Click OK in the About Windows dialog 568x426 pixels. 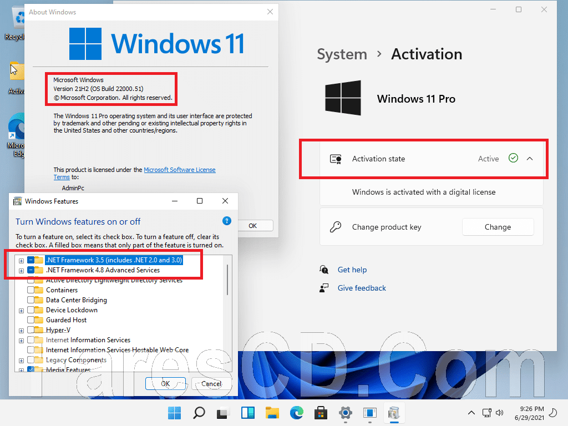252,226
